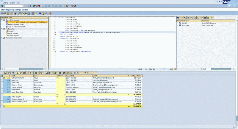Click the green Back arrow icon

coord(34,6)
